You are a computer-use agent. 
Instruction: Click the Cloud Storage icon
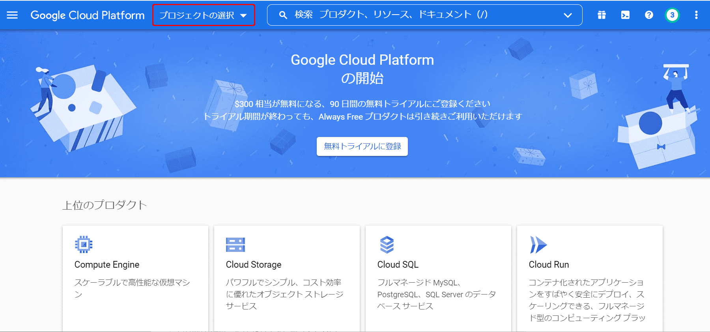point(235,245)
